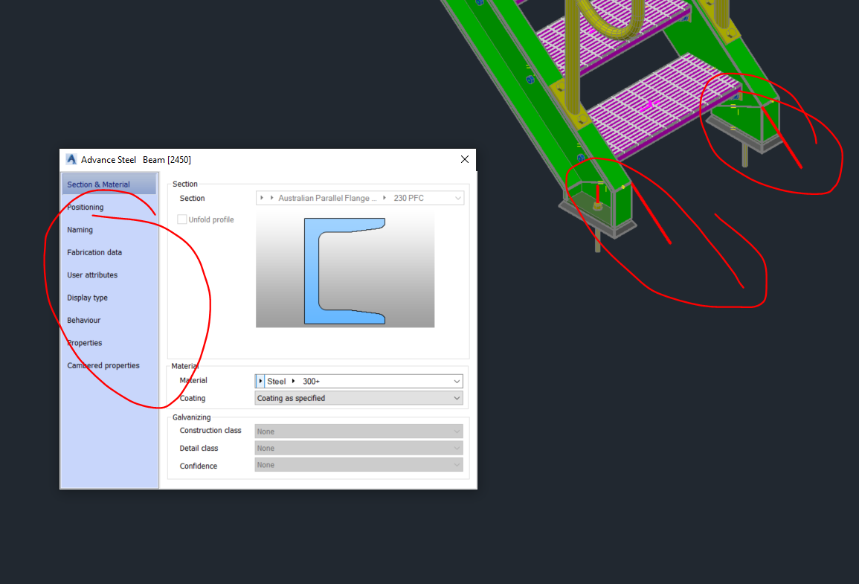Screen dimensions: 859x584
Task: Open the 230 PFC section dropdown
Action: [x=457, y=198]
